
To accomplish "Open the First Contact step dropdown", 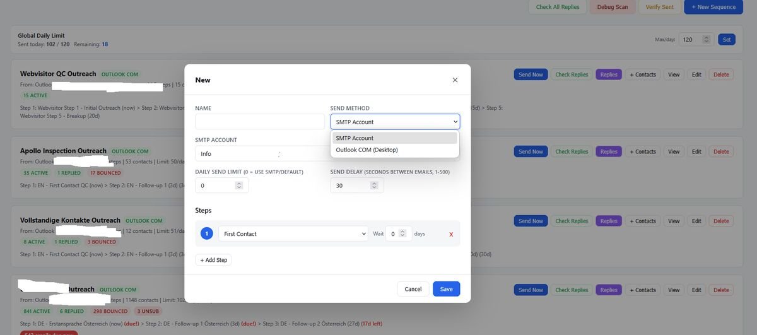I will (293, 233).
